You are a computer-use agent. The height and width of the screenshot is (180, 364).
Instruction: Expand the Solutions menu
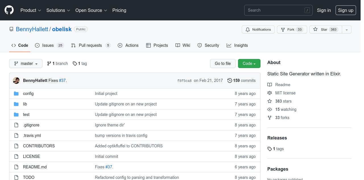pos(58,10)
